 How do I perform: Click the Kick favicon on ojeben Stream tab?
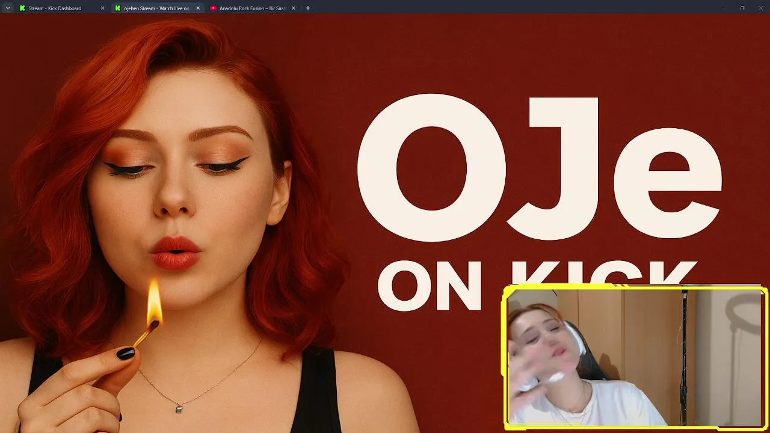coord(118,8)
